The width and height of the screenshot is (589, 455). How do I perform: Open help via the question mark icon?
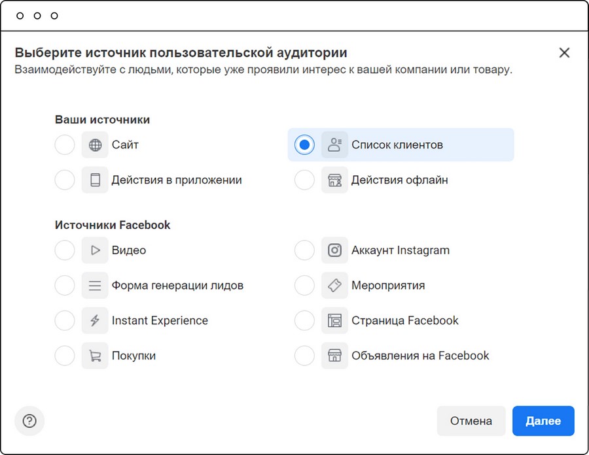tap(29, 421)
